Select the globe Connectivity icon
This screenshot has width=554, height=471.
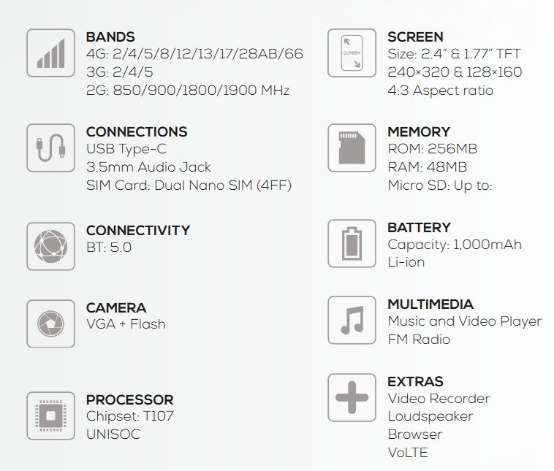point(50,245)
